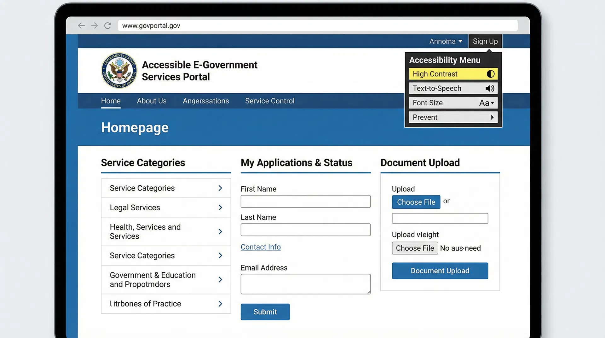Viewport: 605px width, 338px height.
Task: Click the Document Upload button
Action: 440,271
